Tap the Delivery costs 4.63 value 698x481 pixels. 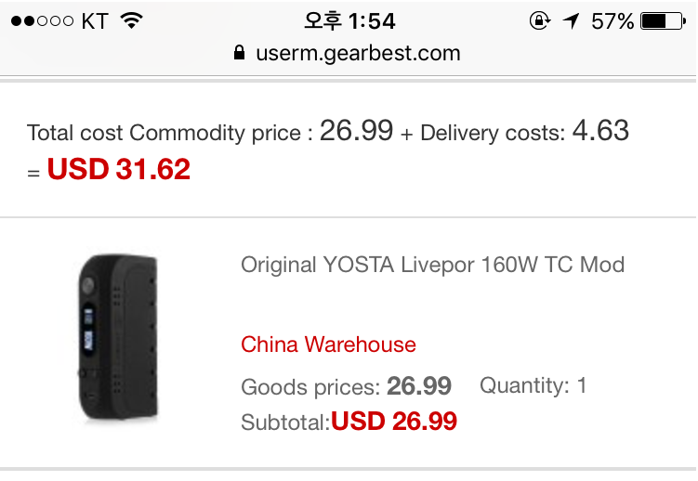(x=600, y=131)
